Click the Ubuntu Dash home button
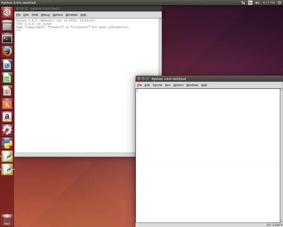This screenshot has height=227, width=283. point(7,12)
